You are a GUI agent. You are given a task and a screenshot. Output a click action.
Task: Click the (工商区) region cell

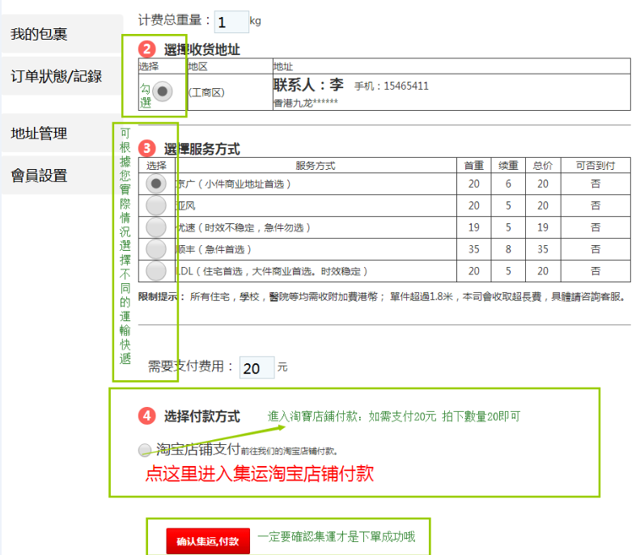pos(206,93)
